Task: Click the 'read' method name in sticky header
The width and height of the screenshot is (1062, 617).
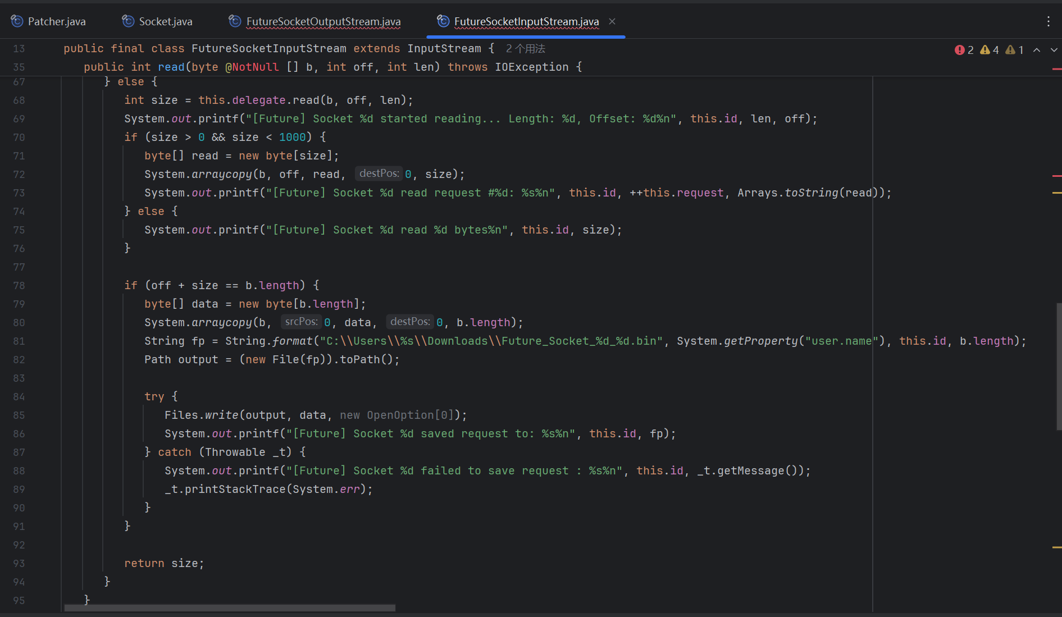Action: tap(171, 67)
